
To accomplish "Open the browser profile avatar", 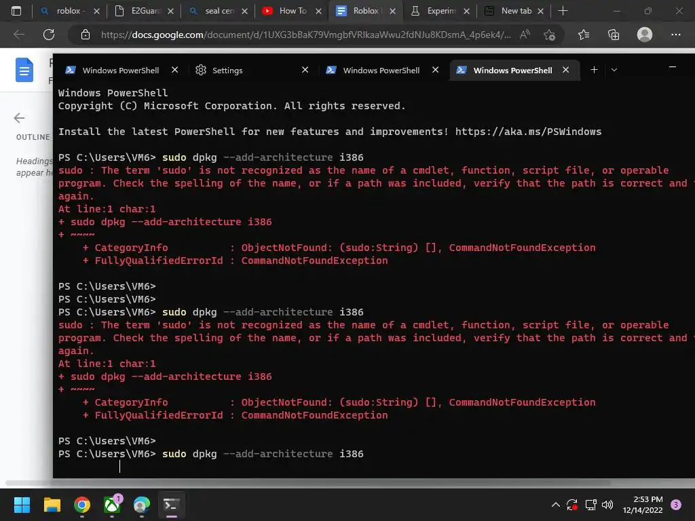I will [645, 35].
